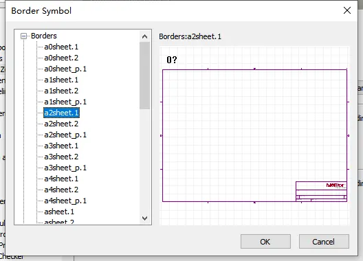Viewport: 363px width, 261px height.
Task: Select a1sheet.2 border symbol
Action: click(61, 91)
